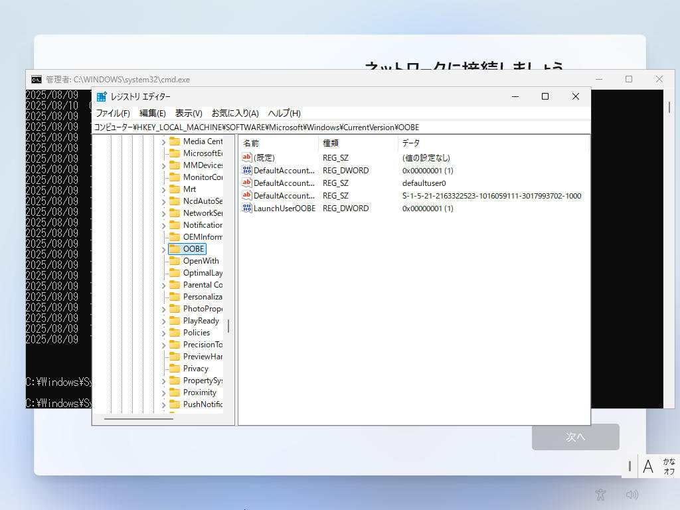Click the registry tree horizontal scrollbar
Image resolution: width=680 pixels, height=510 pixels.
click(x=139, y=419)
